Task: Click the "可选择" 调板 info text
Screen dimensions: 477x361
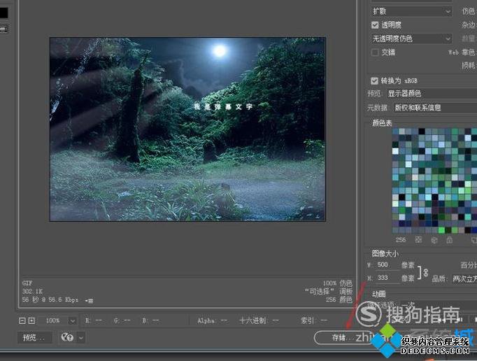Action: click(x=328, y=292)
